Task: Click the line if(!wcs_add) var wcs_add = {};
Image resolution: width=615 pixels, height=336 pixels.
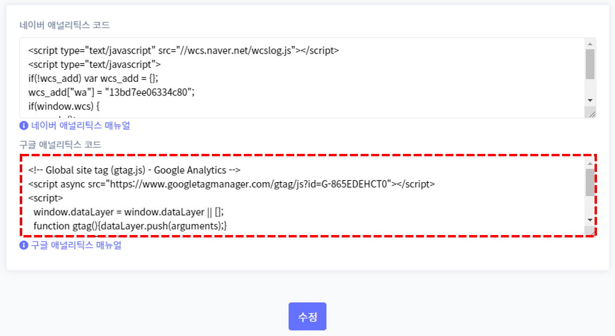Action: [93, 79]
